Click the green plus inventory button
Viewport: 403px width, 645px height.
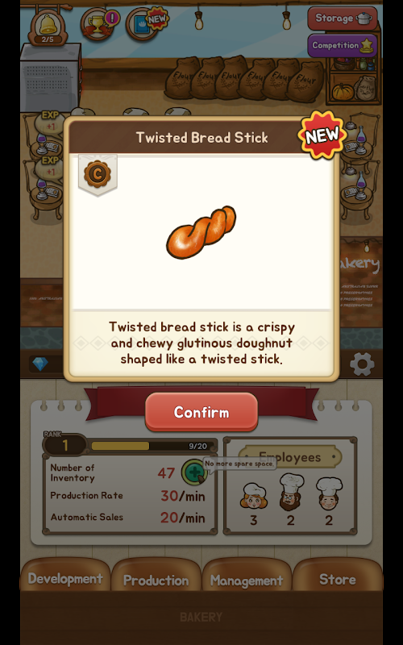pos(194,472)
